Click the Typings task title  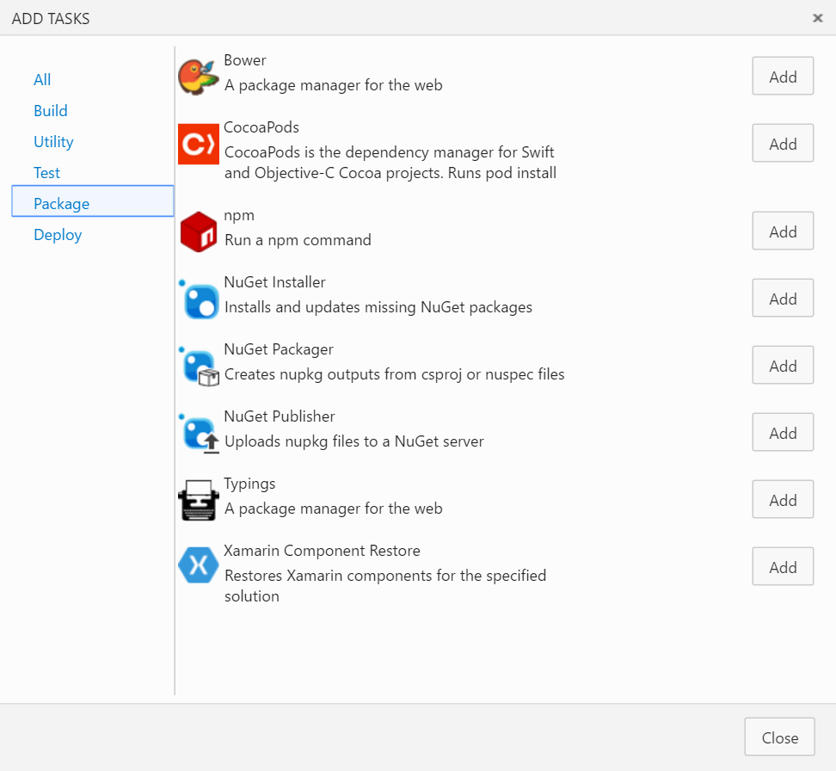click(249, 484)
